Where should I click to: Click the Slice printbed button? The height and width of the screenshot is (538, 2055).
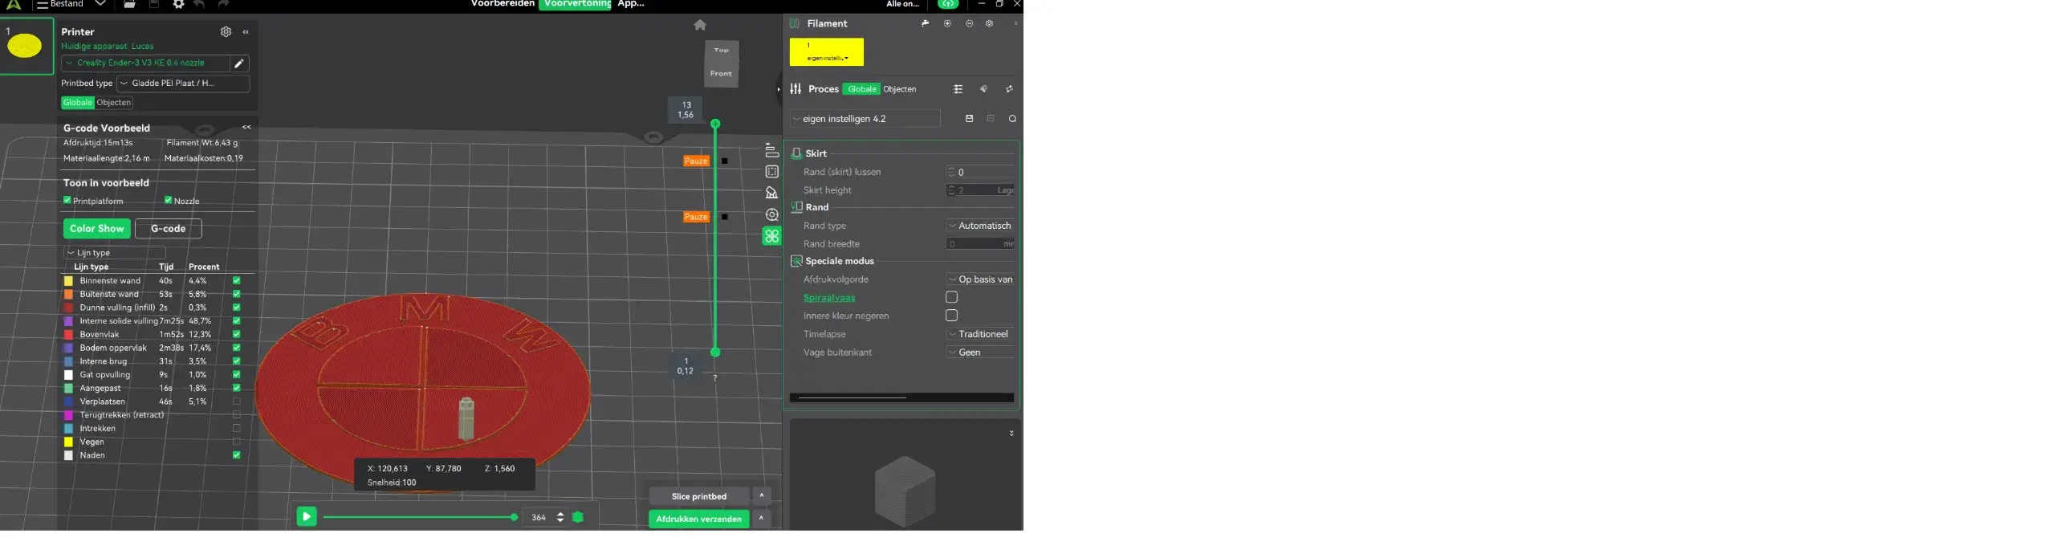click(x=698, y=496)
